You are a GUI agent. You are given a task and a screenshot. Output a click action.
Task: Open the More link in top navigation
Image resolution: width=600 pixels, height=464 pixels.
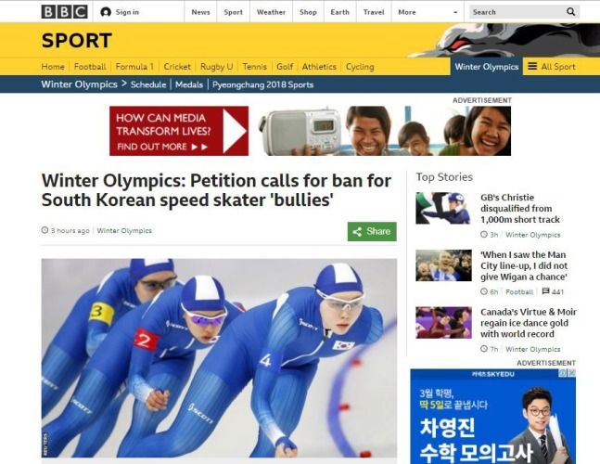coord(407,12)
